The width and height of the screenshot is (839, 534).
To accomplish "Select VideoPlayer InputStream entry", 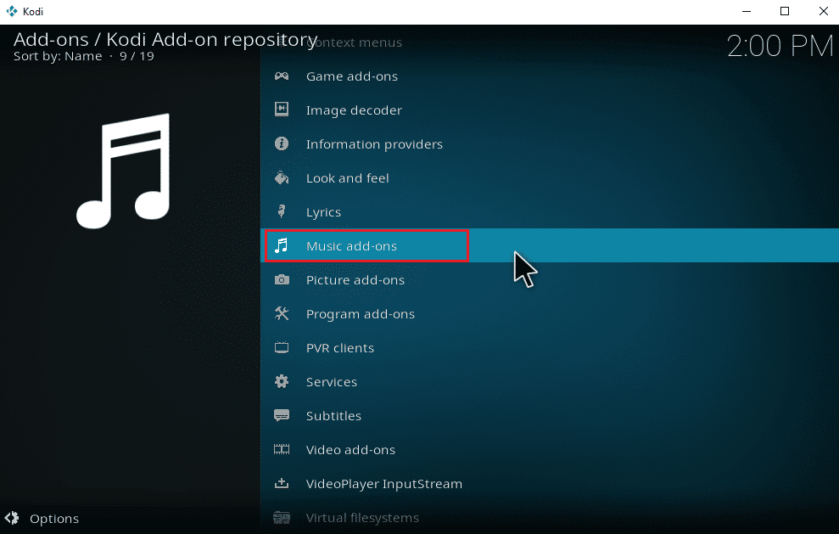I will pyautogui.click(x=550, y=484).
